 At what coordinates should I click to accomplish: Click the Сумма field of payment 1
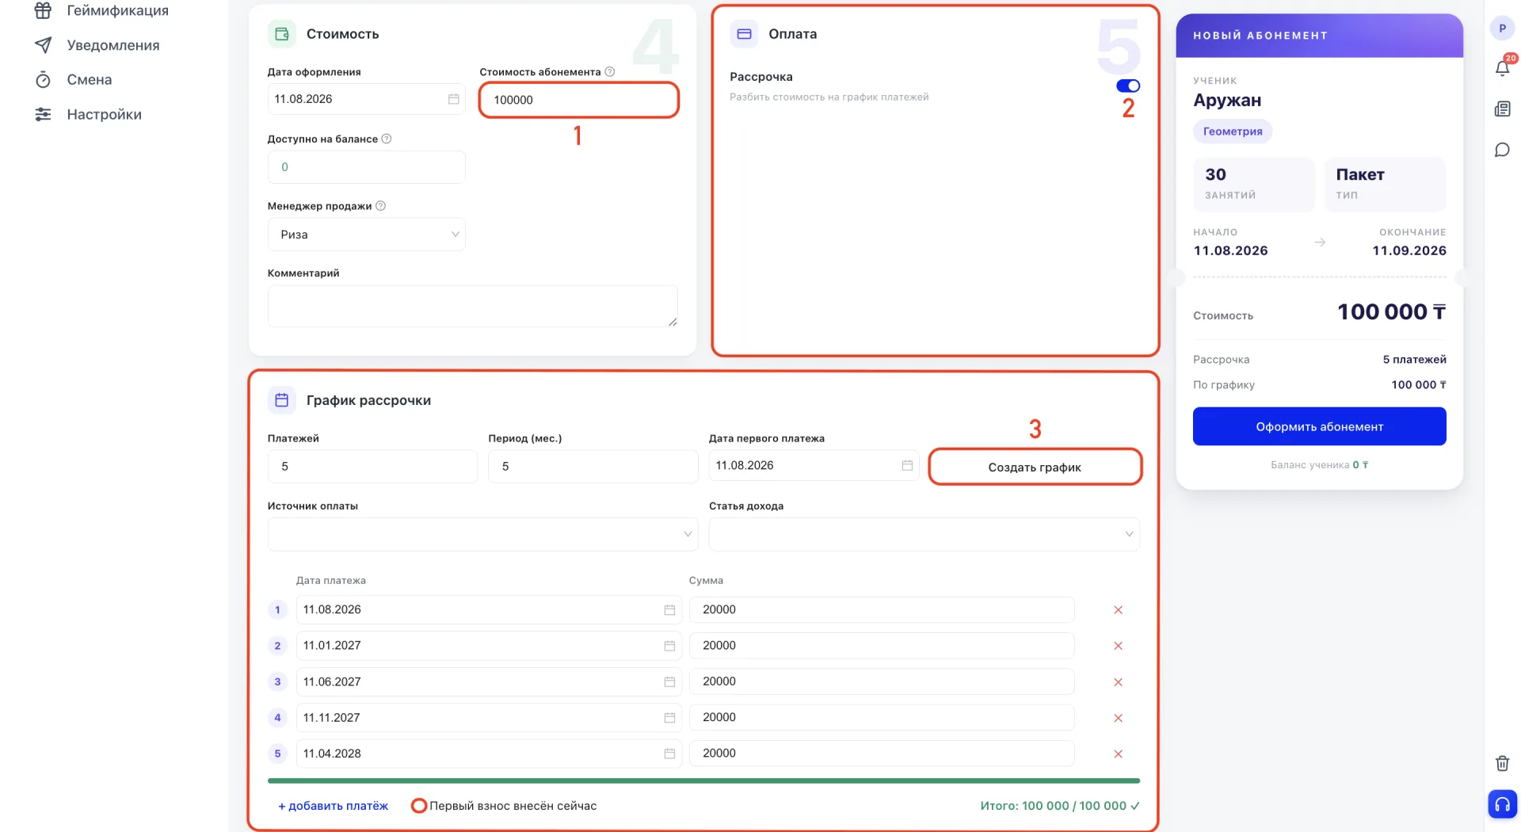pos(882,609)
